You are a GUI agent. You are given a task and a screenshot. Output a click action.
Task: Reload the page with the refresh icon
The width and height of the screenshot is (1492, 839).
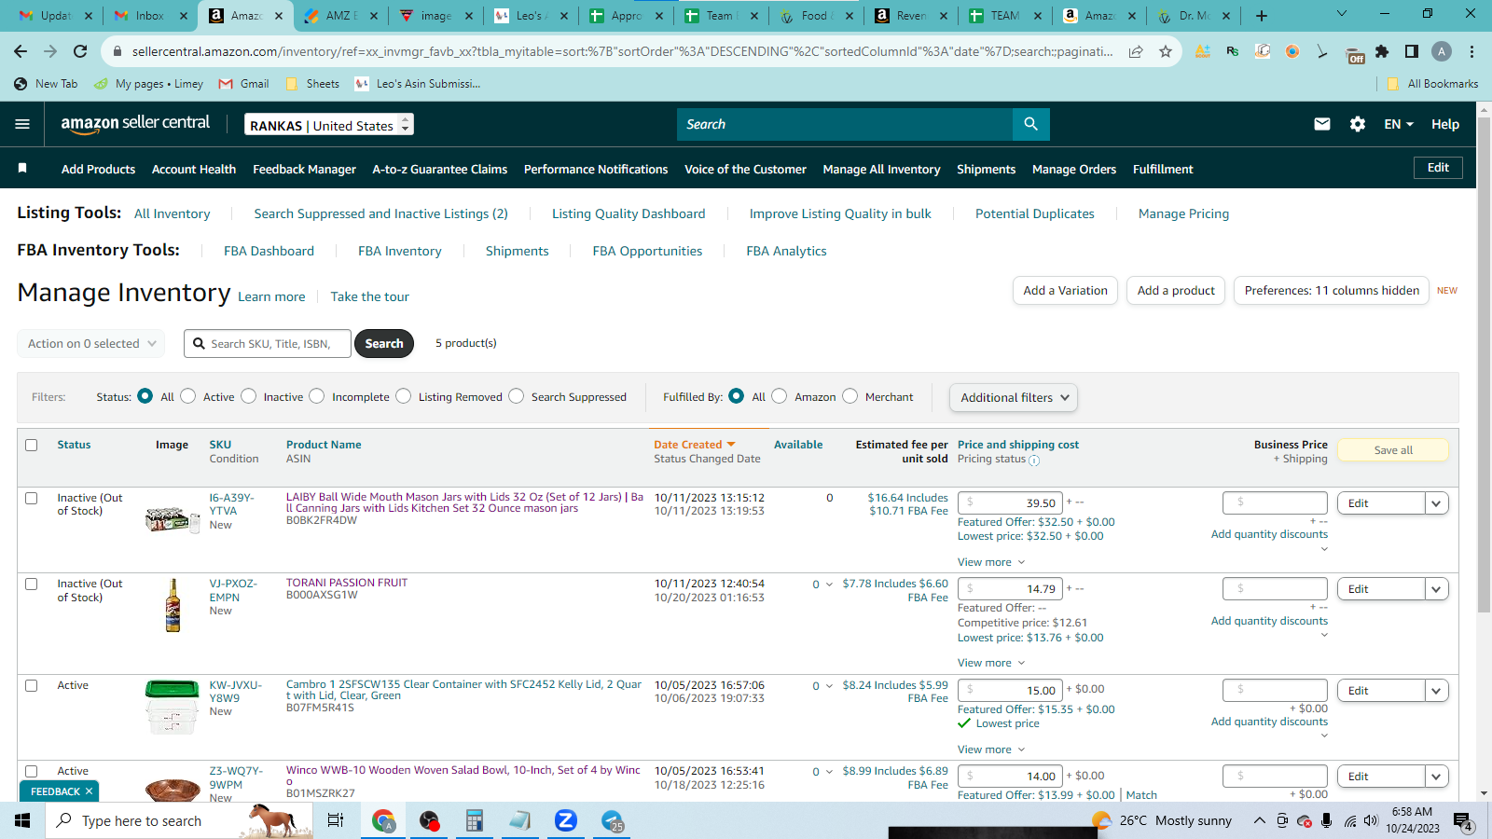click(80, 51)
